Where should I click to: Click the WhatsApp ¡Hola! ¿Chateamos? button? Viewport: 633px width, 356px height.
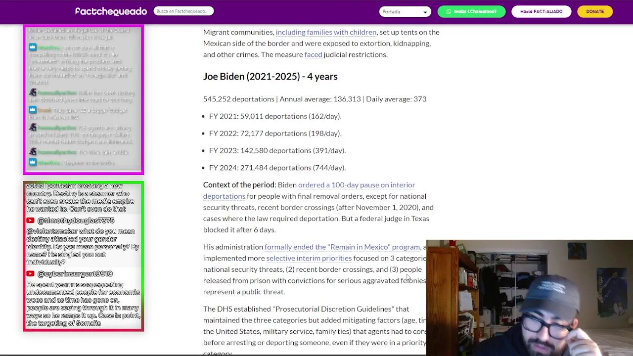471,11
